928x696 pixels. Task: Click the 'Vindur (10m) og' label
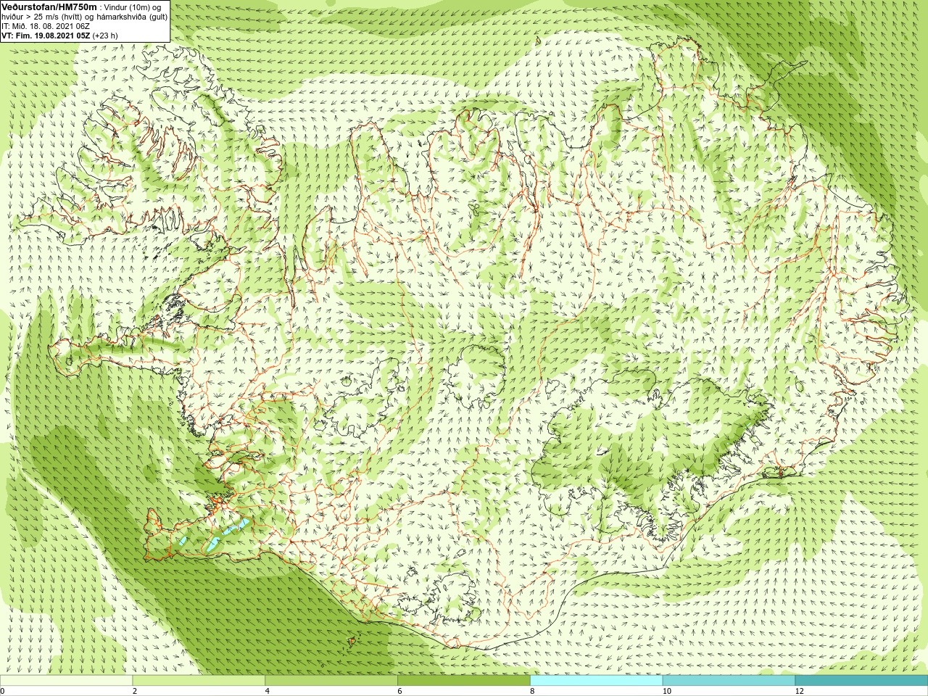pos(132,7)
